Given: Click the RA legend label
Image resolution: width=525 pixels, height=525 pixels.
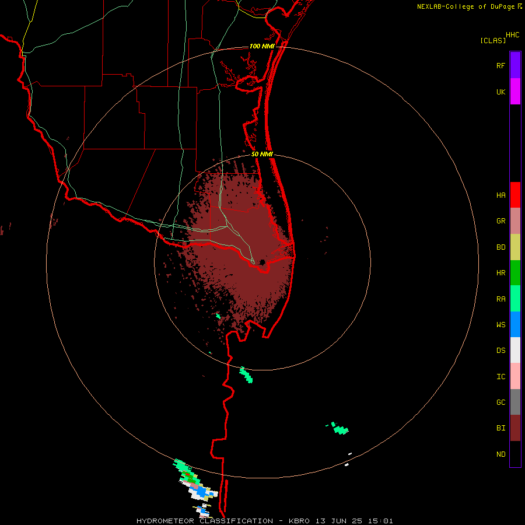Looking at the screenshot, I should (x=501, y=299).
